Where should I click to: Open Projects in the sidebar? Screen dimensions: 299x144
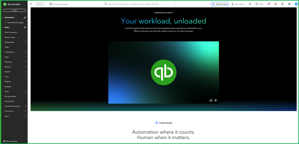[8, 82]
